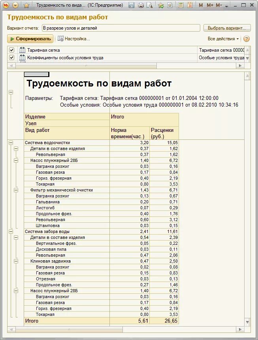
Task: Add to favorites green-arrow star icon
Action: click(x=161, y=5)
